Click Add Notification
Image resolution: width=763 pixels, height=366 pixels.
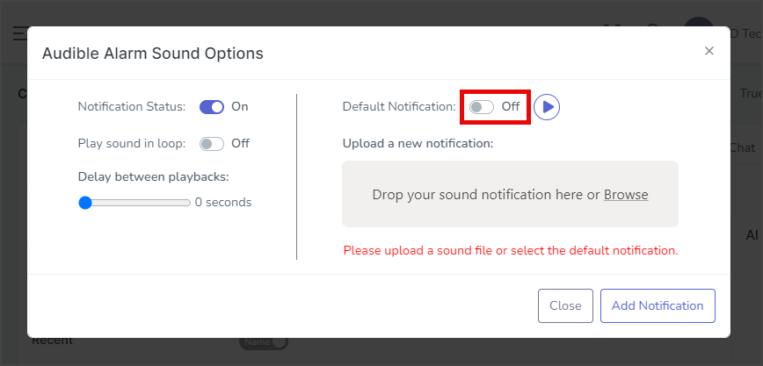[658, 305]
